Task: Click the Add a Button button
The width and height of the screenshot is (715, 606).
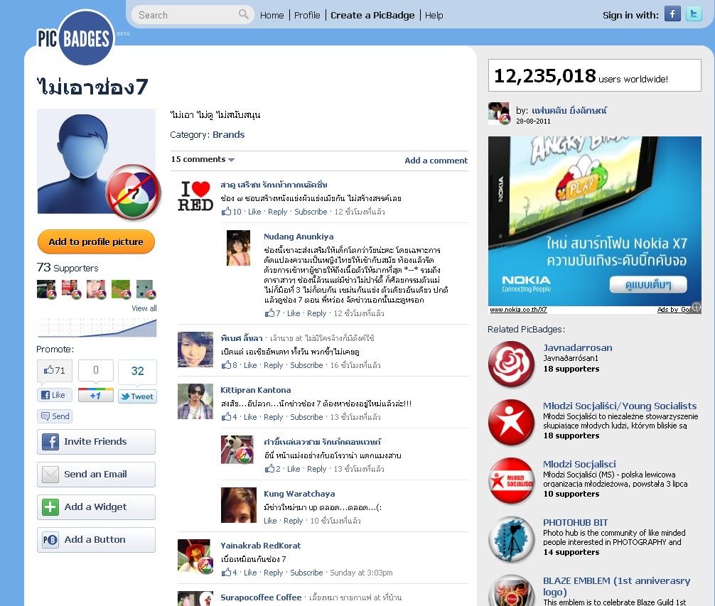Action: (x=96, y=540)
